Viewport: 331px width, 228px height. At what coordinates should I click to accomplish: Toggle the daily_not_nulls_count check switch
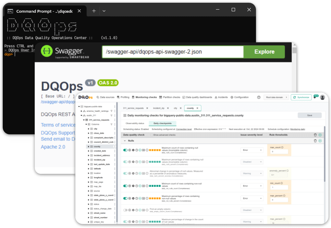coord(125,186)
